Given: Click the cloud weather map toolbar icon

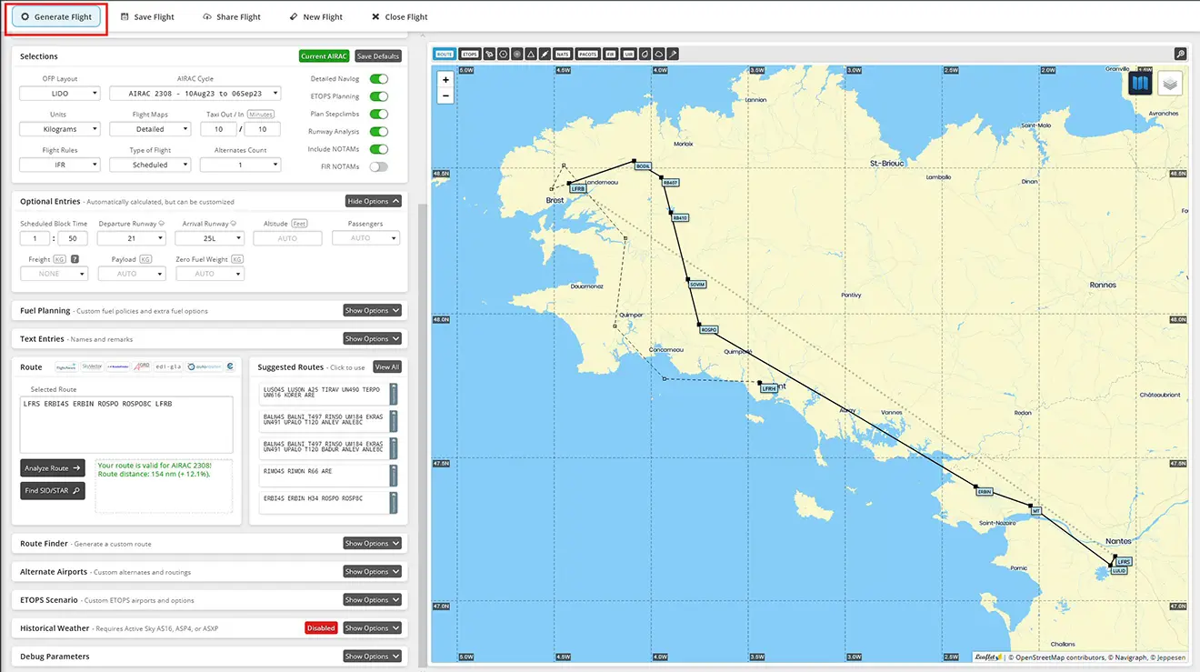Looking at the screenshot, I should (x=659, y=55).
